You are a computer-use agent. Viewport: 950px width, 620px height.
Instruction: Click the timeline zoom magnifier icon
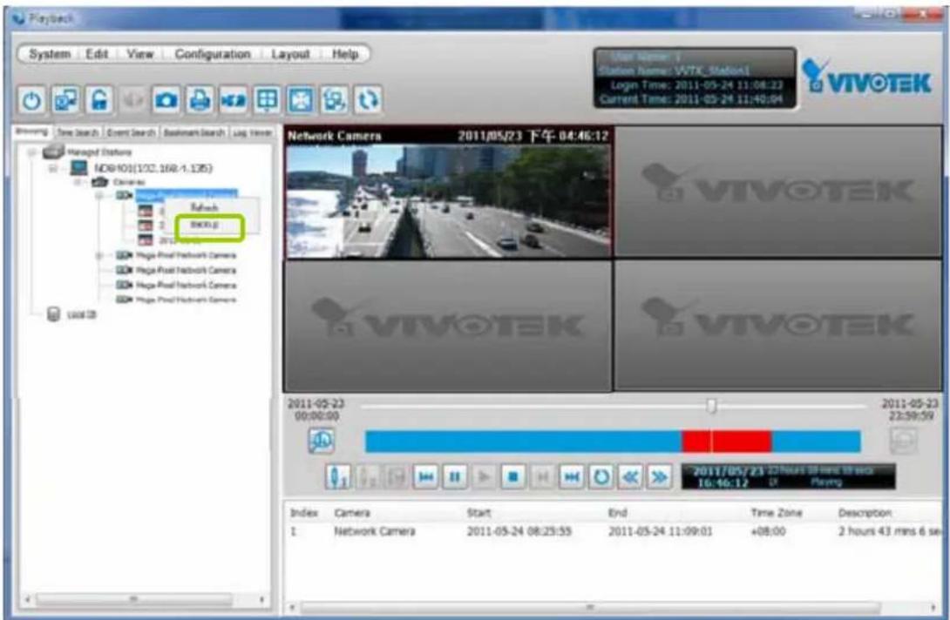(321, 441)
